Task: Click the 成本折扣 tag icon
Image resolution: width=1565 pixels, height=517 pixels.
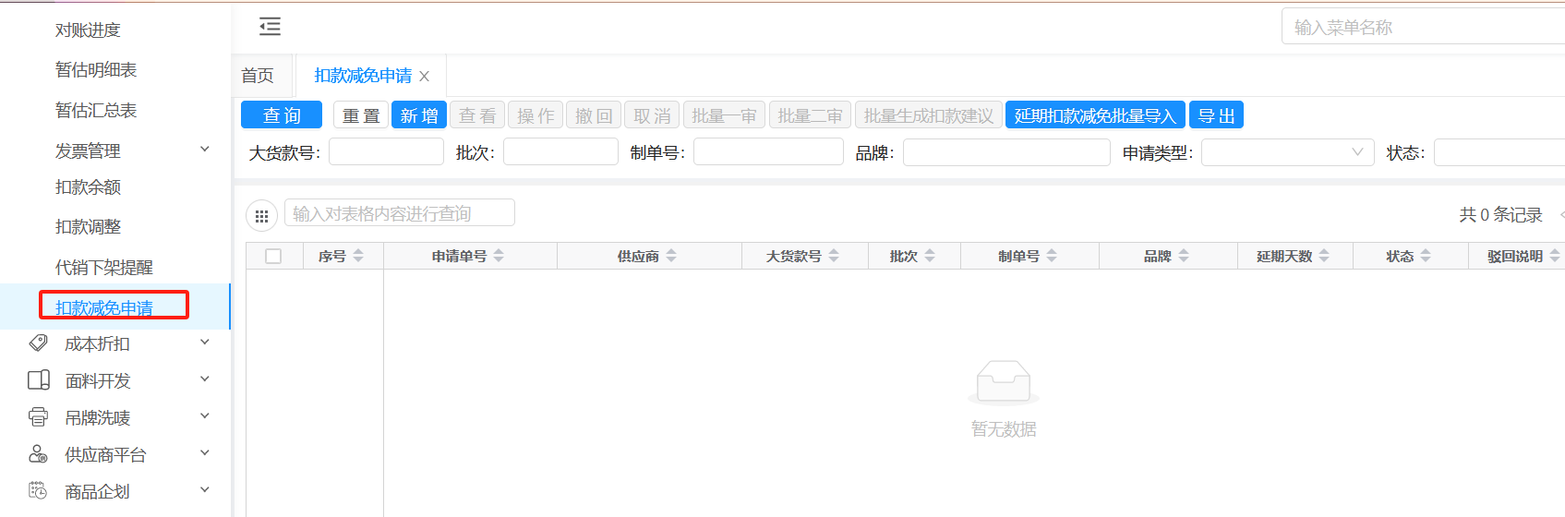Action: 38,343
